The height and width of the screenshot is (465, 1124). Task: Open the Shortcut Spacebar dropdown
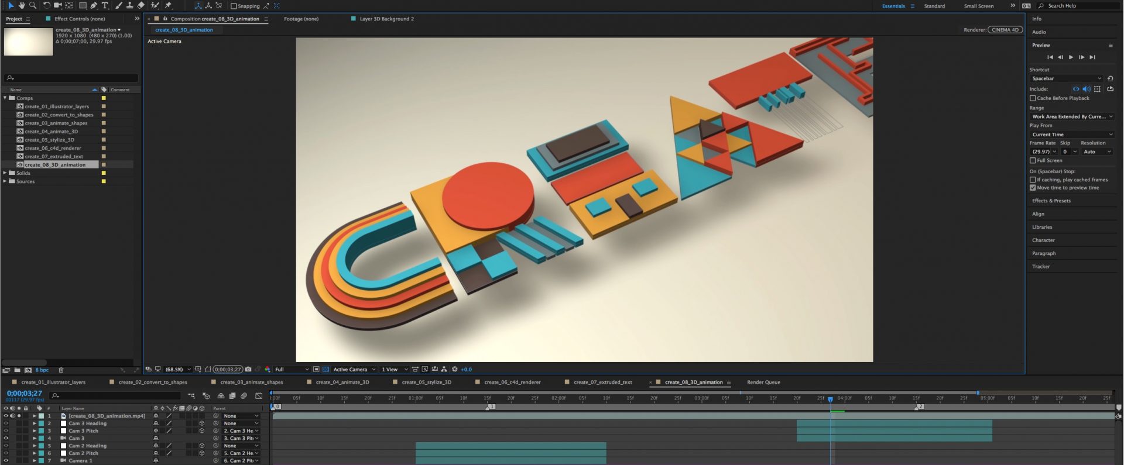1067,78
